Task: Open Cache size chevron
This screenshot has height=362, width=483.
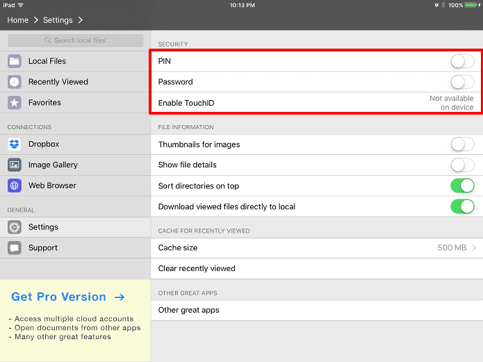Action: [x=474, y=247]
